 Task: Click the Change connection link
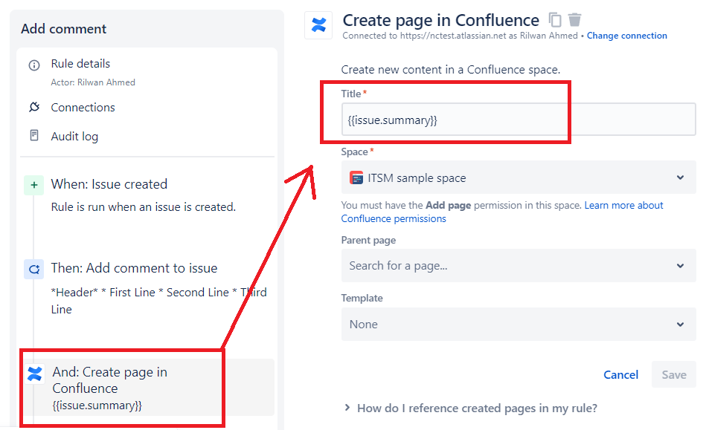tap(626, 36)
